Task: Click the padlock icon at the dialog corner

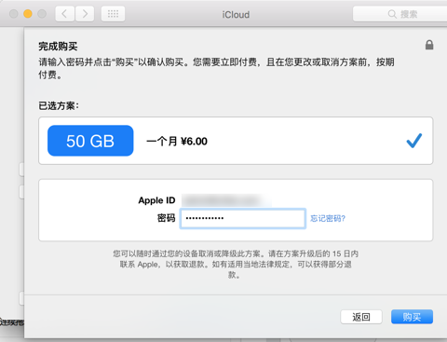Action: pyautogui.click(x=429, y=45)
